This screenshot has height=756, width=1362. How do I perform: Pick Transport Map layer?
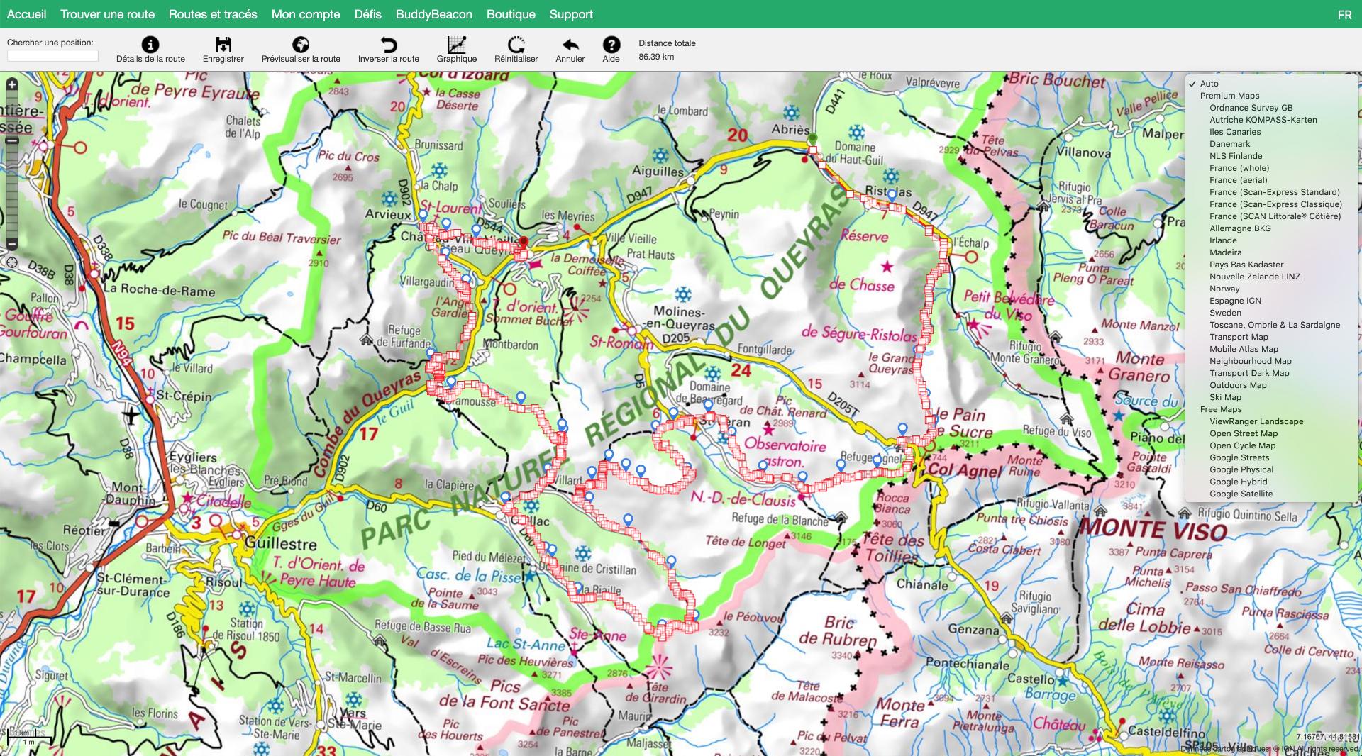(1239, 337)
